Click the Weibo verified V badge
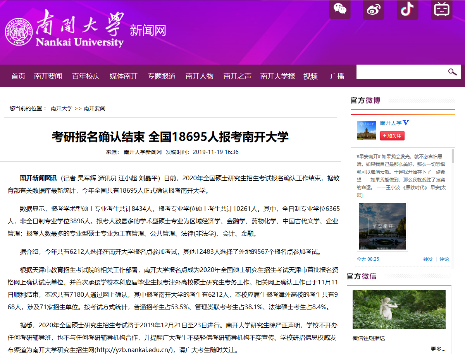 406,123
